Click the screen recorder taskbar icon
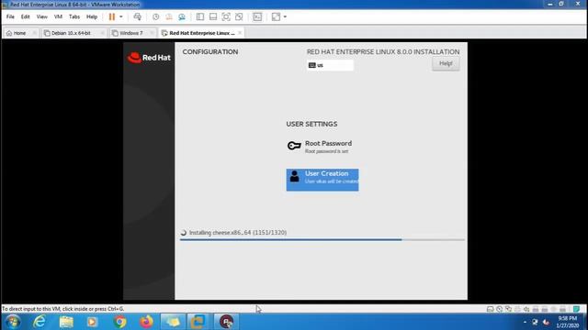This screenshot has height=330, width=588. pyautogui.click(x=226, y=322)
